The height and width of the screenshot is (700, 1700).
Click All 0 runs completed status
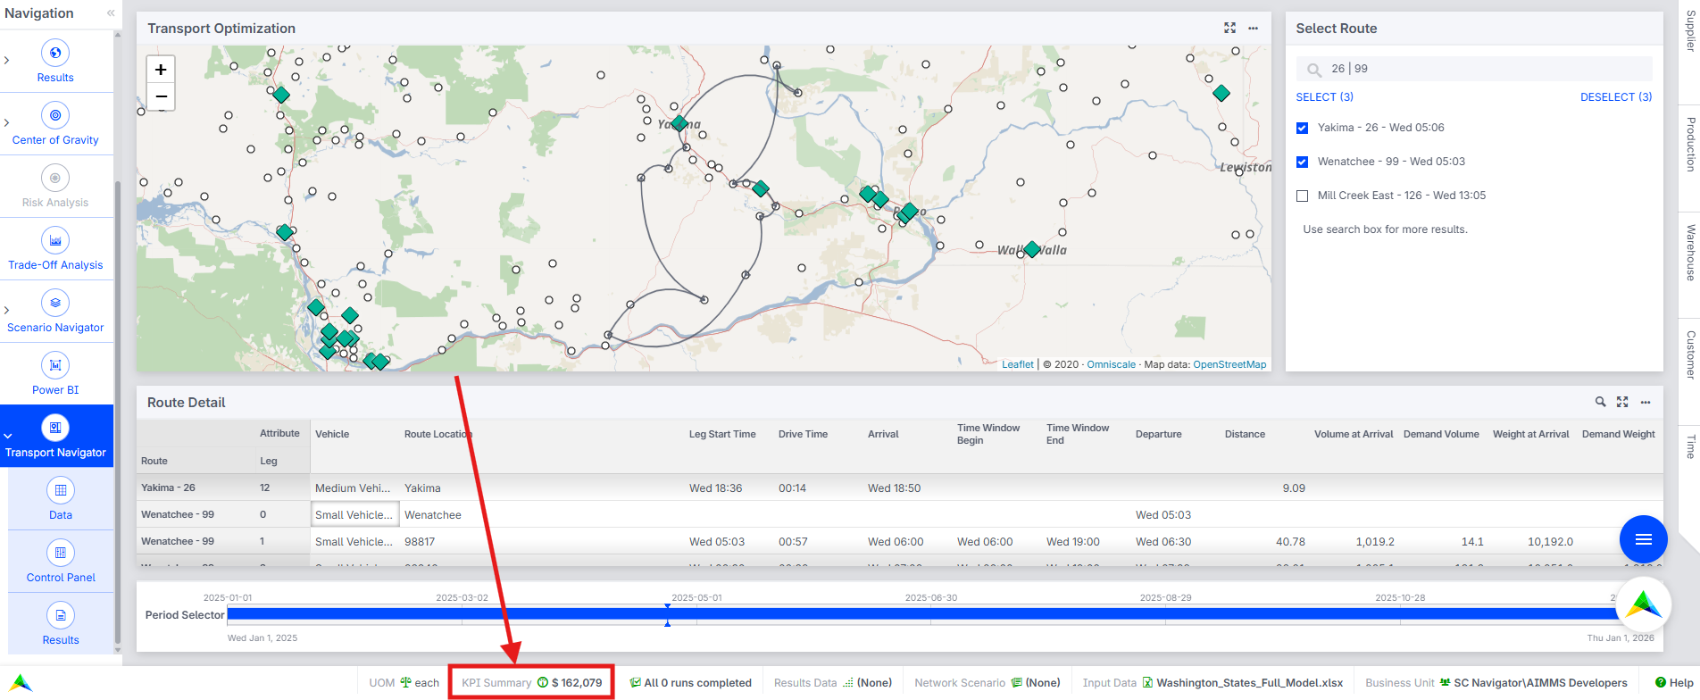691,682
